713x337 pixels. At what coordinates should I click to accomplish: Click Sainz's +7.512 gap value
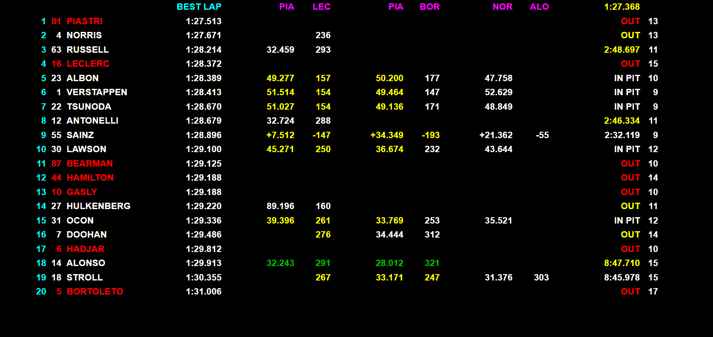[x=280, y=135]
